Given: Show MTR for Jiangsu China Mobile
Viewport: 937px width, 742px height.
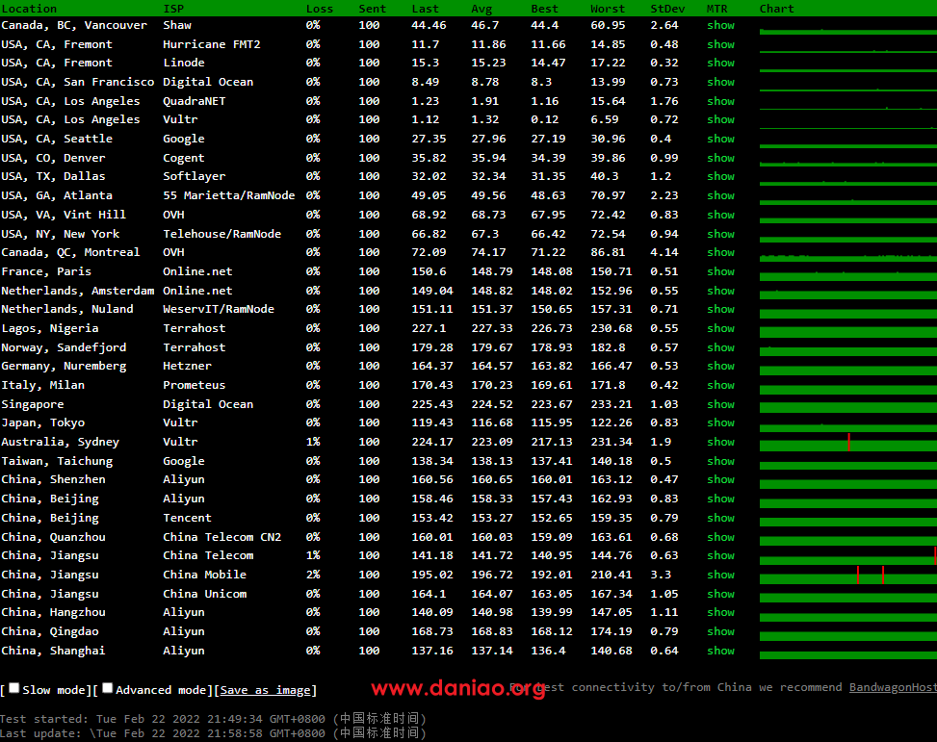Looking at the screenshot, I should (720, 575).
